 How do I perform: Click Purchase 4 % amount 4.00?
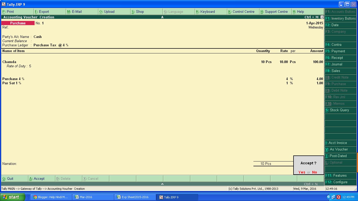(320, 79)
